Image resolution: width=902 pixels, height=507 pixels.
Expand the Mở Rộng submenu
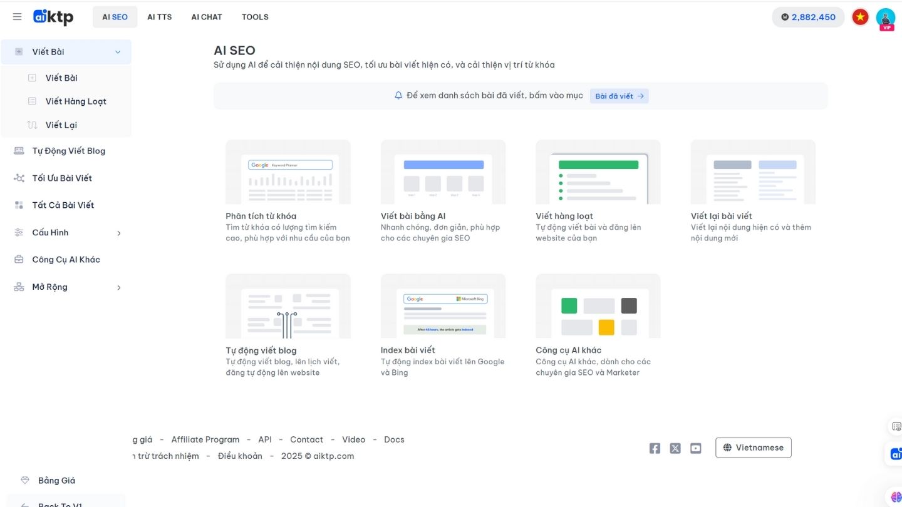(x=119, y=287)
